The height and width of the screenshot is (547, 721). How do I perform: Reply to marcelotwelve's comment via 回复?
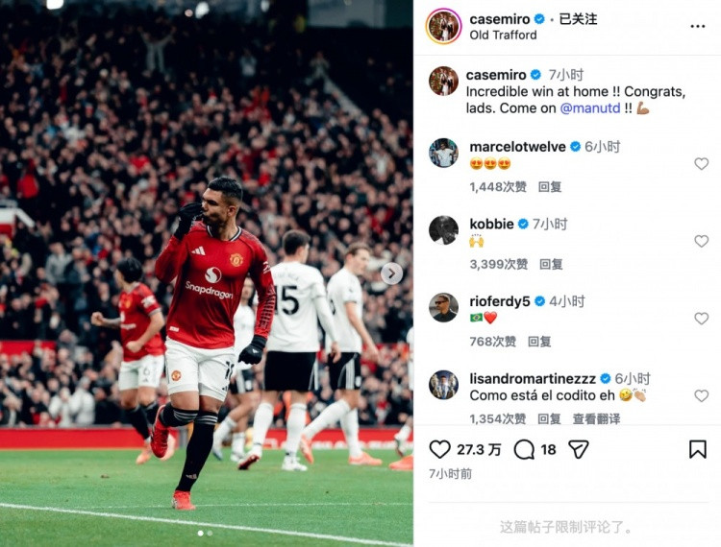click(x=550, y=187)
